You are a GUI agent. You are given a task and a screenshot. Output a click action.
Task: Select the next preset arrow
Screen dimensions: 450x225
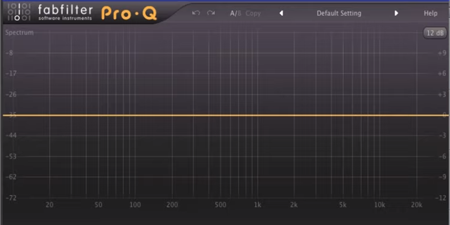point(397,13)
